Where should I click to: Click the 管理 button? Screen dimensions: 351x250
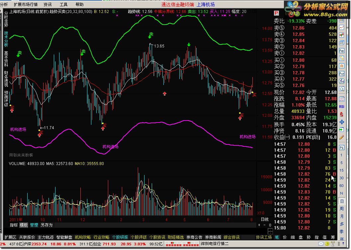(34, 225)
